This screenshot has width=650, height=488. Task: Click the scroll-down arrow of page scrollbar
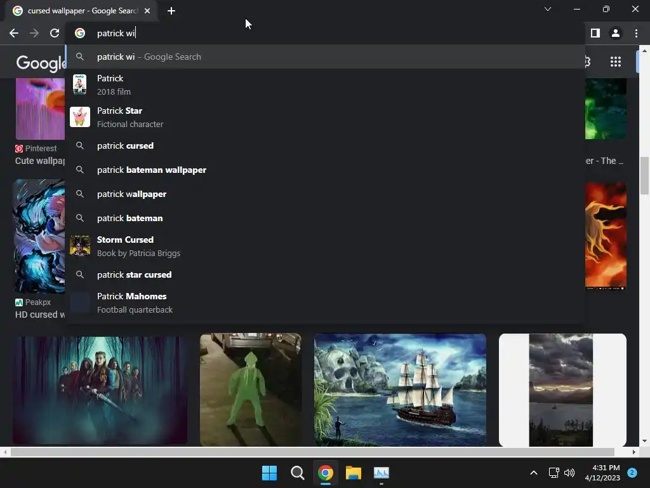(x=644, y=441)
